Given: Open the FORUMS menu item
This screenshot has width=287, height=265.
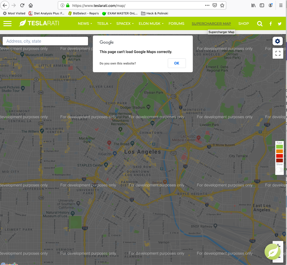Looking at the screenshot, I should 176,23.
